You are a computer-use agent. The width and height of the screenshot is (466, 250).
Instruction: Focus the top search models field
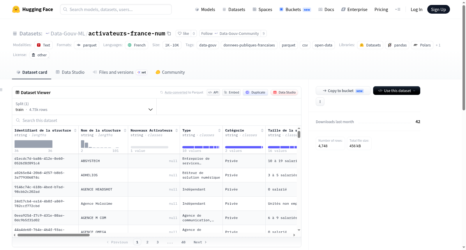tap(116, 9)
